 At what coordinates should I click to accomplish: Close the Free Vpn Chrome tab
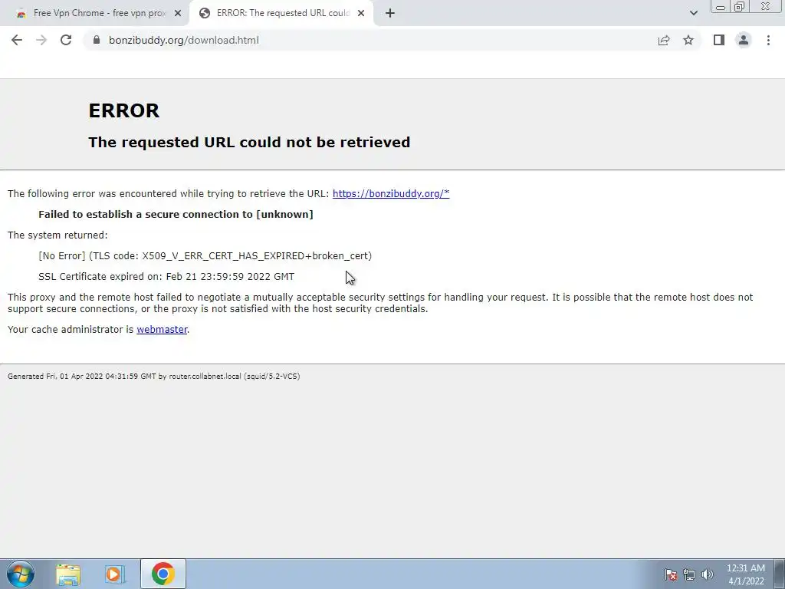point(178,13)
